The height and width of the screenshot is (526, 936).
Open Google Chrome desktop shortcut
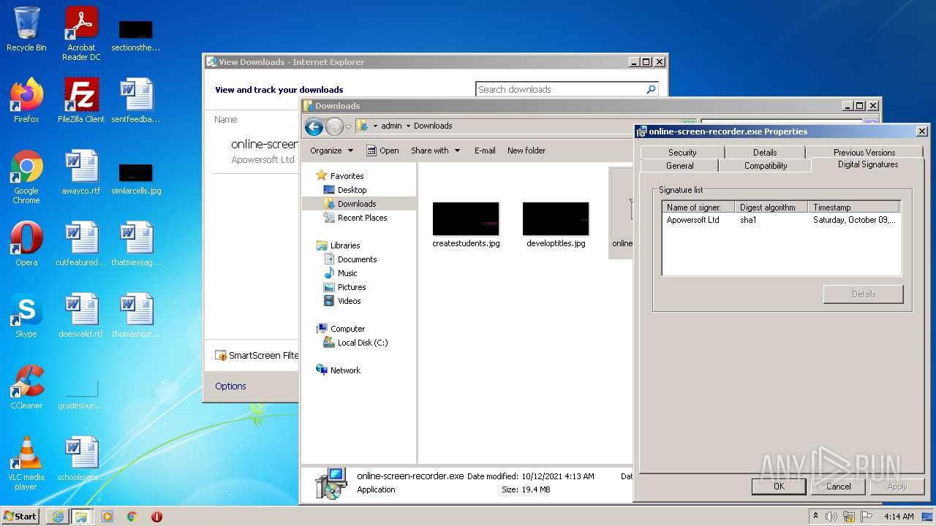click(26, 177)
